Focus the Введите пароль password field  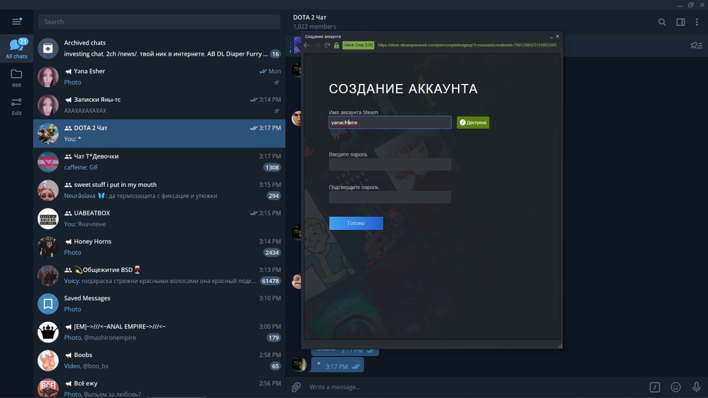(390, 164)
